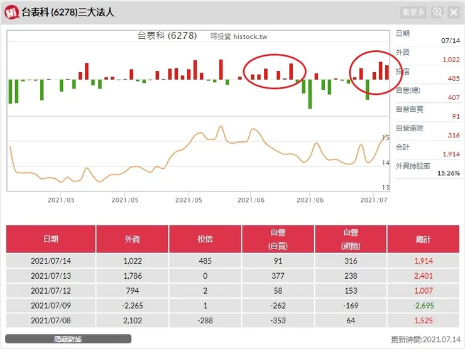Click the 自營(總) value 407
The image size is (465, 349).
[454, 97]
